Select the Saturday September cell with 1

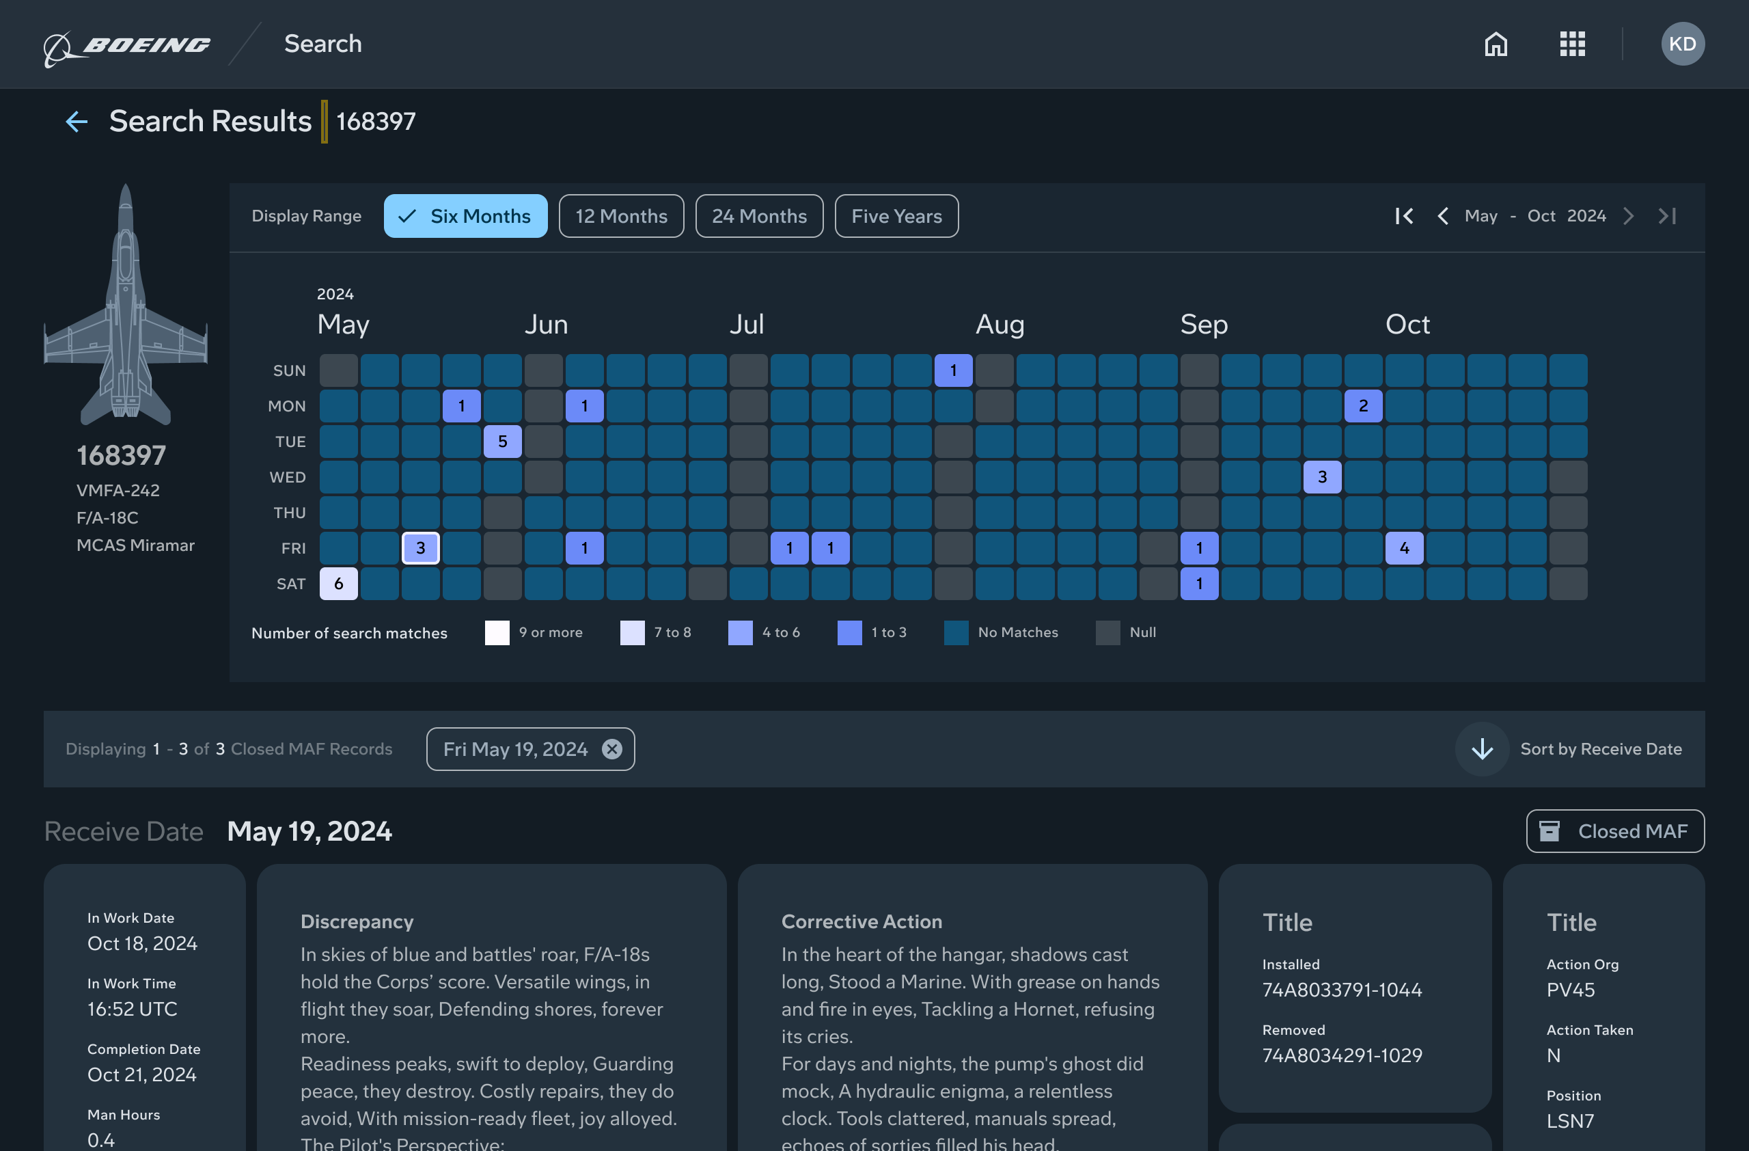tap(1199, 584)
